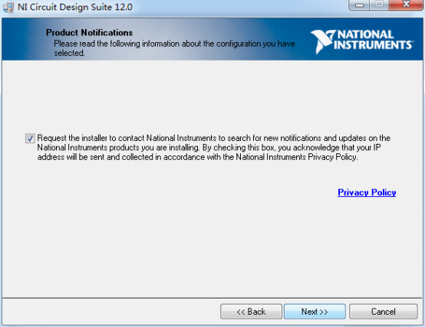Click the disabled maximize button
This screenshot has height=327, width=425.
[x=379, y=5]
